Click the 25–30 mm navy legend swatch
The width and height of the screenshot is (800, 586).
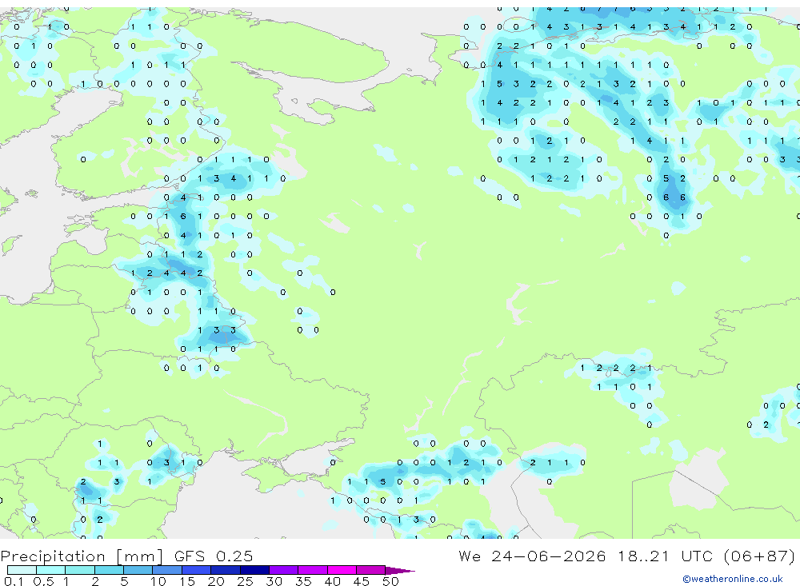tap(254, 570)
